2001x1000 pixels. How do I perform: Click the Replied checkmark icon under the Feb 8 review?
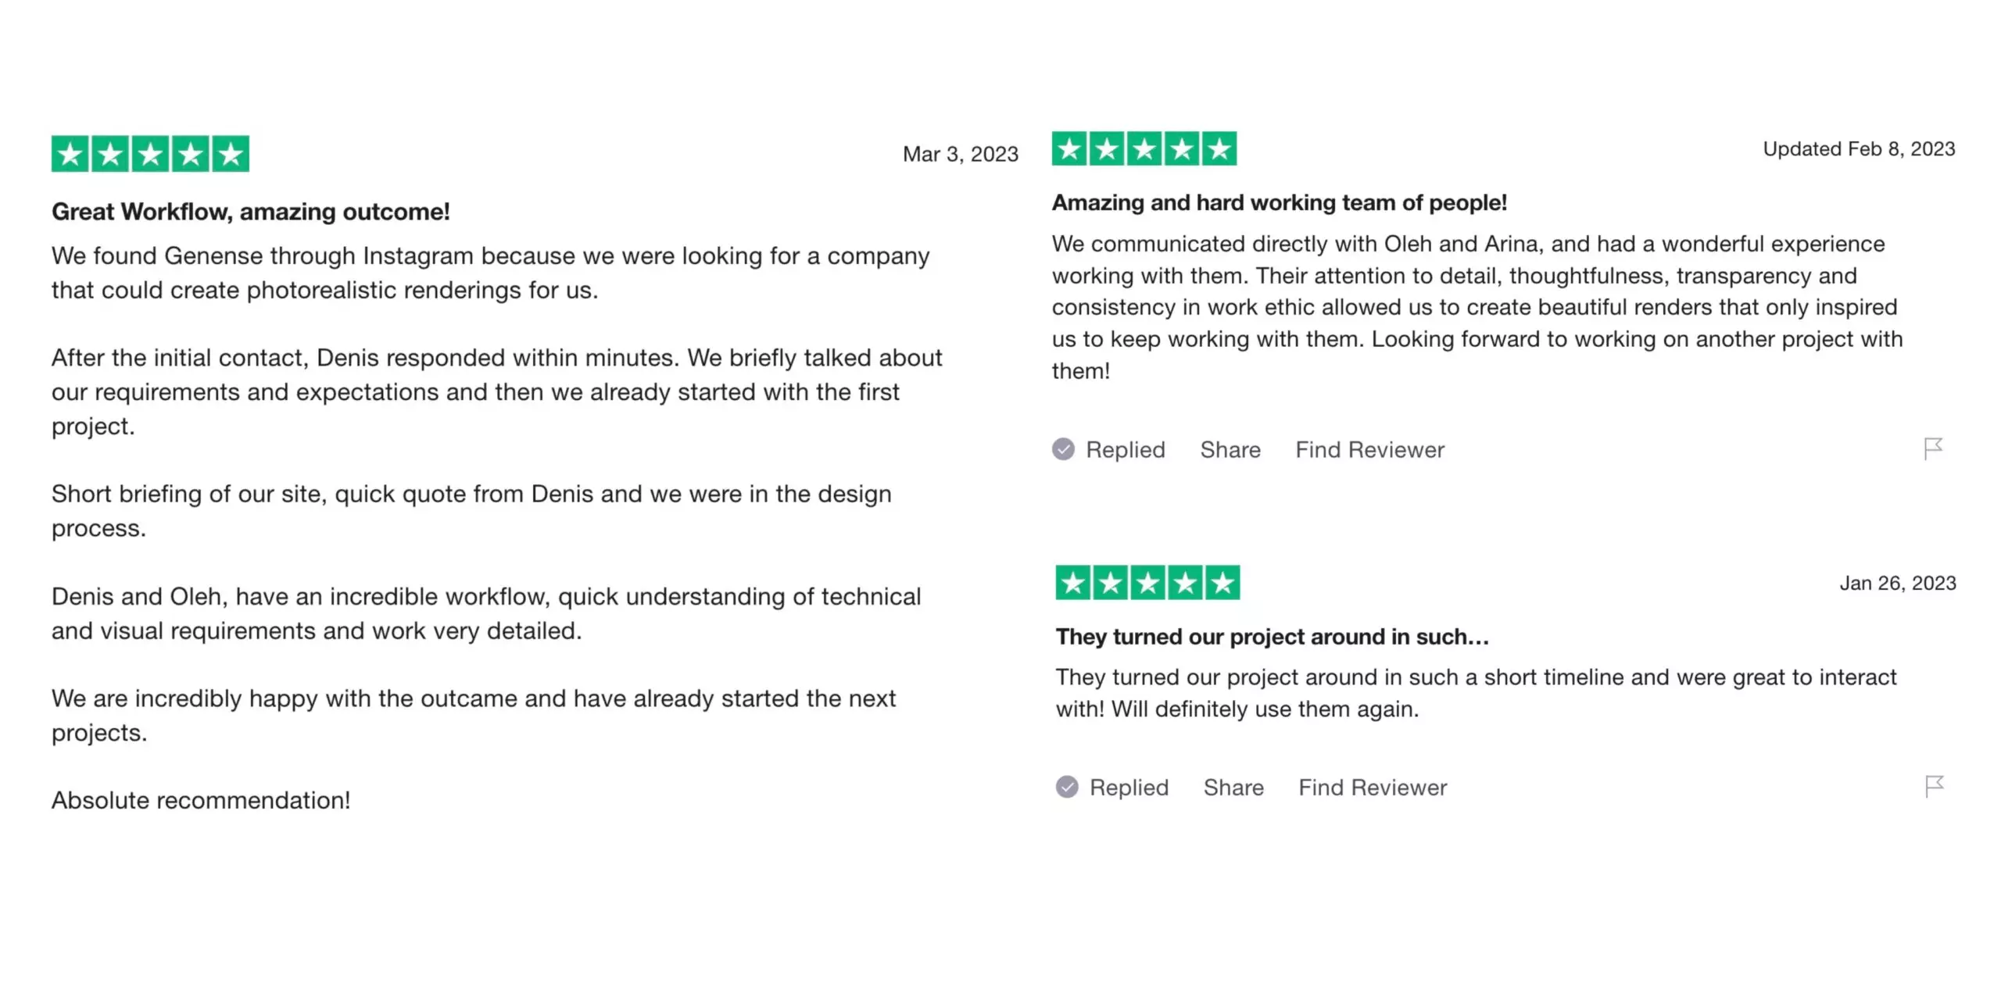1063,449
